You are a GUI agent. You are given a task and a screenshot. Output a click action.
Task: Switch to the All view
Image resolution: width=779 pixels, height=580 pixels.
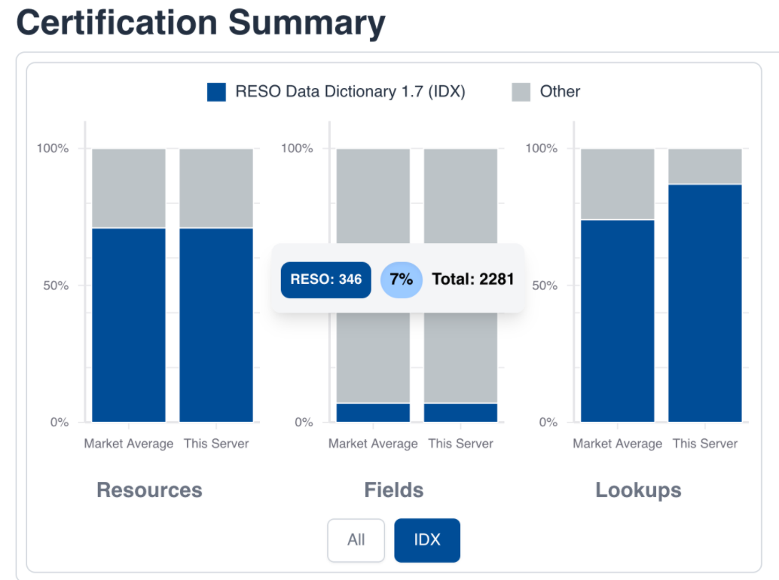point(356,540)
